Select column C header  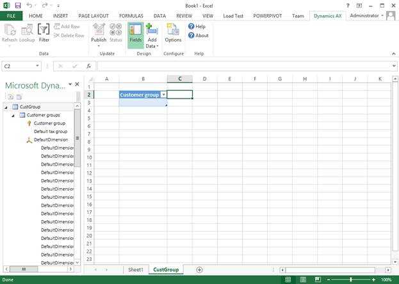pos(180,79)
